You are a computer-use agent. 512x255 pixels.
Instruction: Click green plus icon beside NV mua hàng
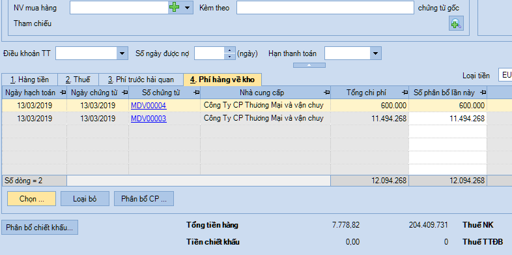pyautogui.click(x=175, y=8)
